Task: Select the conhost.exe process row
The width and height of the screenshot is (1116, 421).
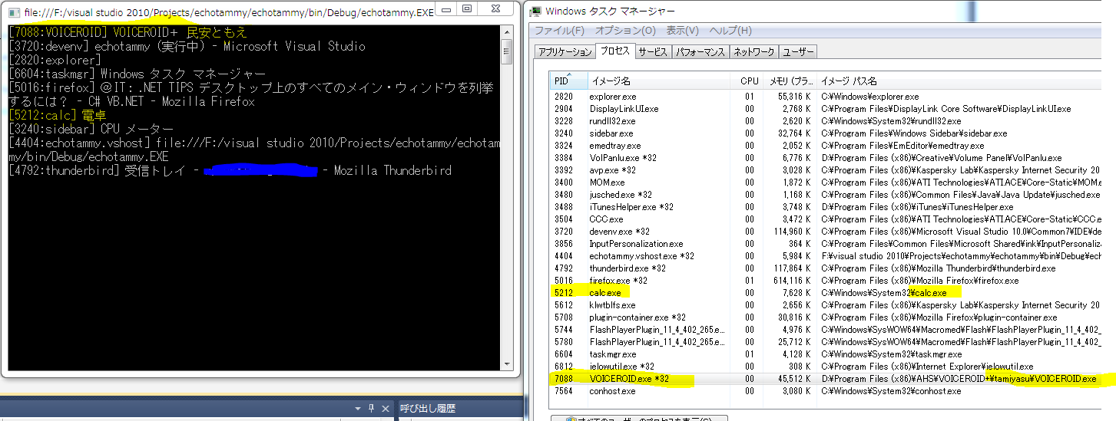Action: (833, 391)
